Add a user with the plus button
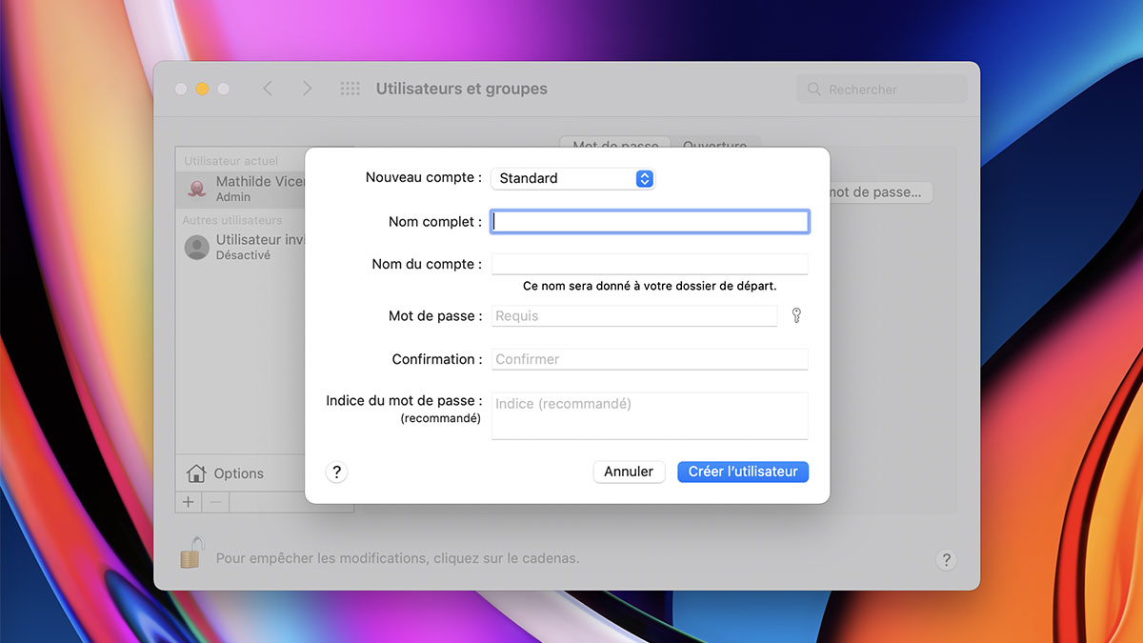This screenshot has height=643, width=1143. coord(189,502)
